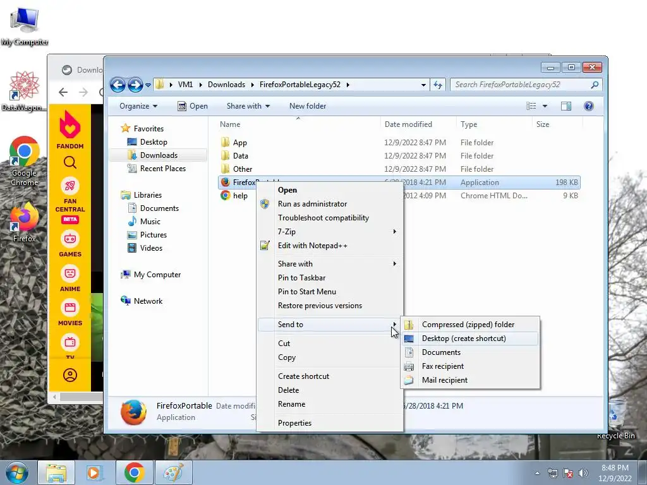Viewport: 647px width, 485px height.
Task: Click New folder in the toolbar
Action: 308,106
